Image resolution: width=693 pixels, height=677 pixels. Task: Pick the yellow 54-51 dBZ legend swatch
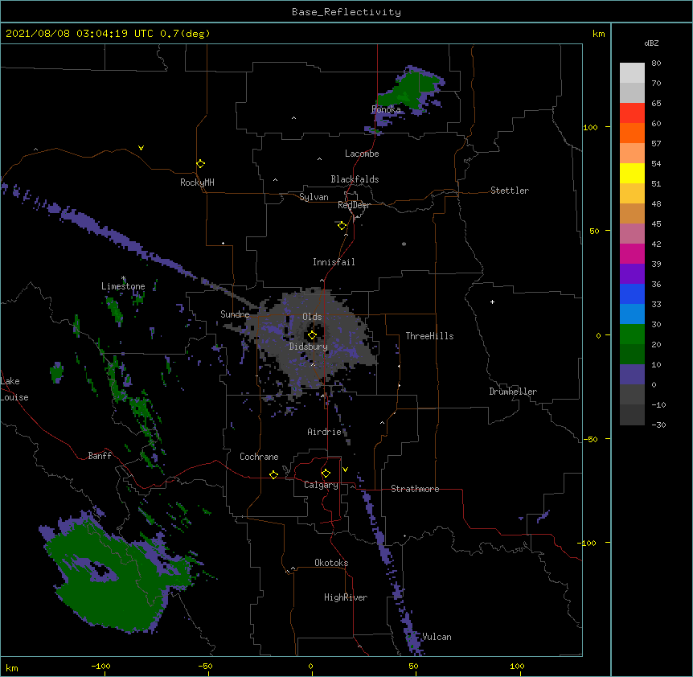point(632,173)
